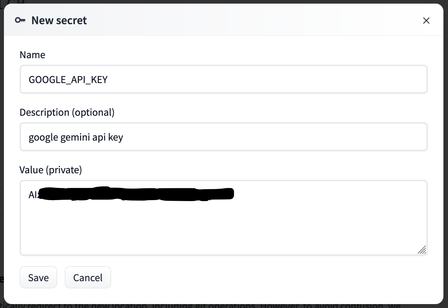Click the 'Description (optional)' label
The height and width of the screenshot is (308, 448).
click(67, 112)
